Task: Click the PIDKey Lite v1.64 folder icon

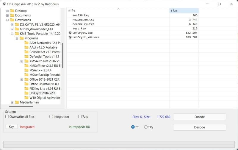Action: click(26, 88)
